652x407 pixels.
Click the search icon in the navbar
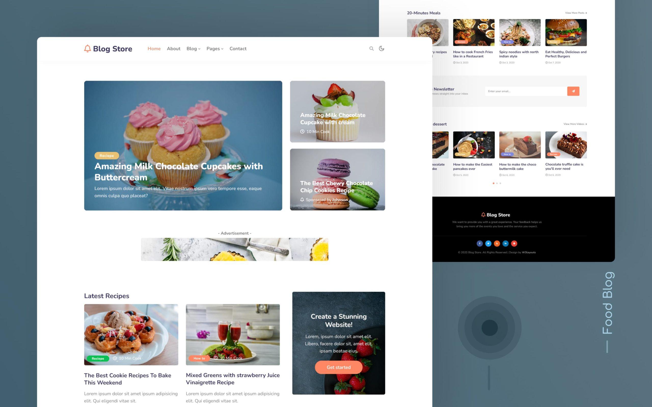click(371, 48)
